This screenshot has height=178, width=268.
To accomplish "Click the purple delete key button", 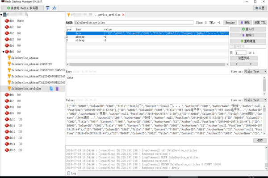I will tap(245, 23).
